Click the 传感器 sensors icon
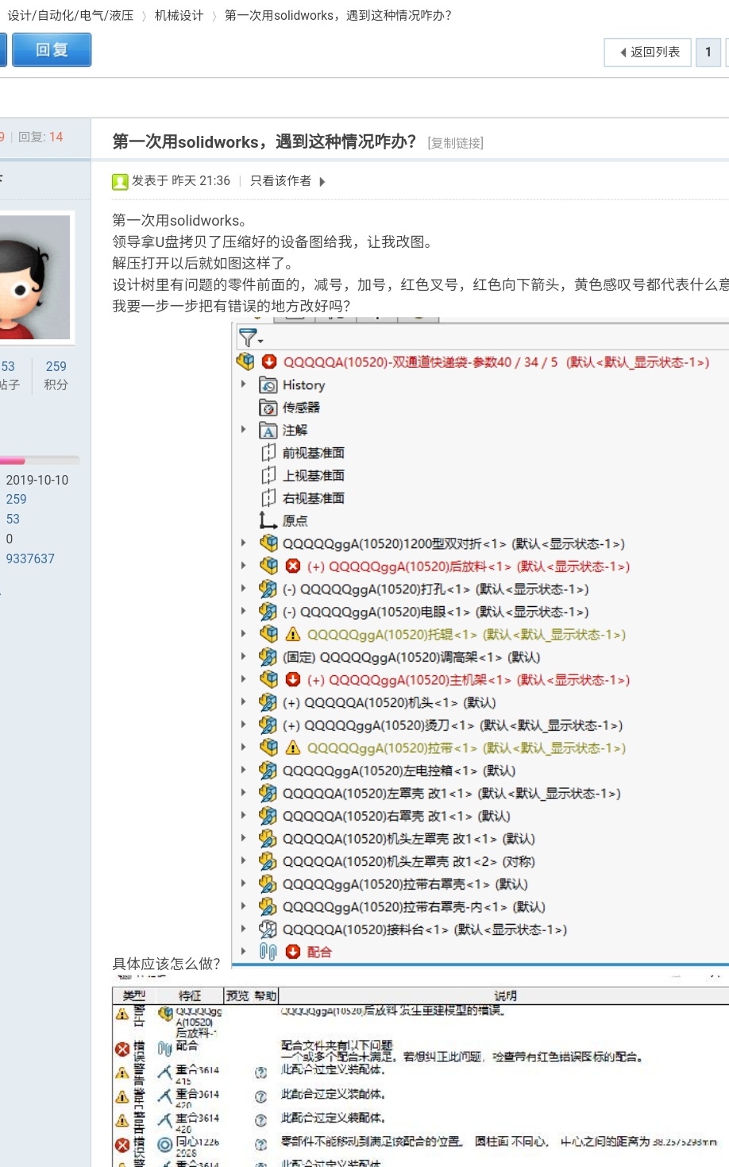The height and width of the screenshot is (1167, 729). pos(268,408)
